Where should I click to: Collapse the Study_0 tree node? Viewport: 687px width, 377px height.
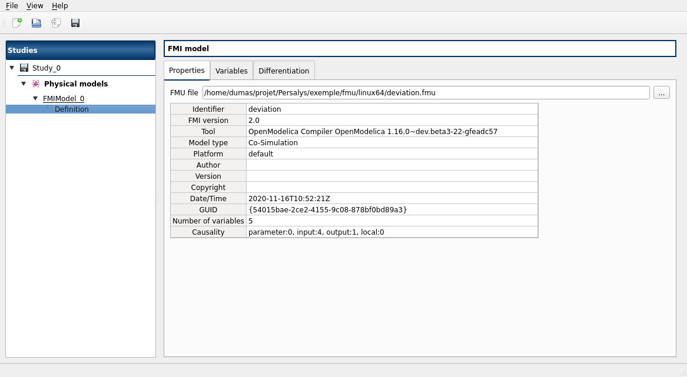[x=12, y=68]
